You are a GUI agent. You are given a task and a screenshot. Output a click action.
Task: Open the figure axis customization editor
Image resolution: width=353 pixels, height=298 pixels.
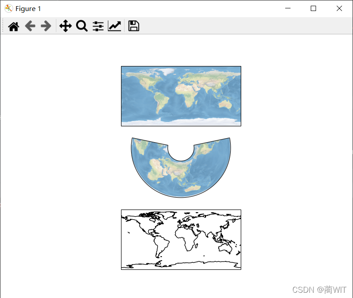114,26
